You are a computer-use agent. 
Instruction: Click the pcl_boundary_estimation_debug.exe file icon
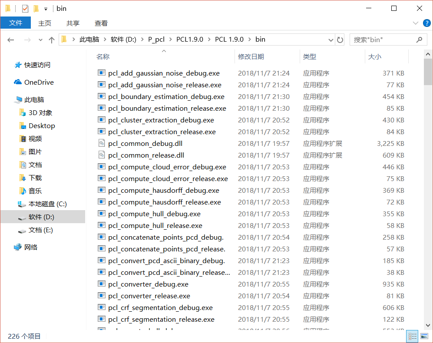click(102, 96)
